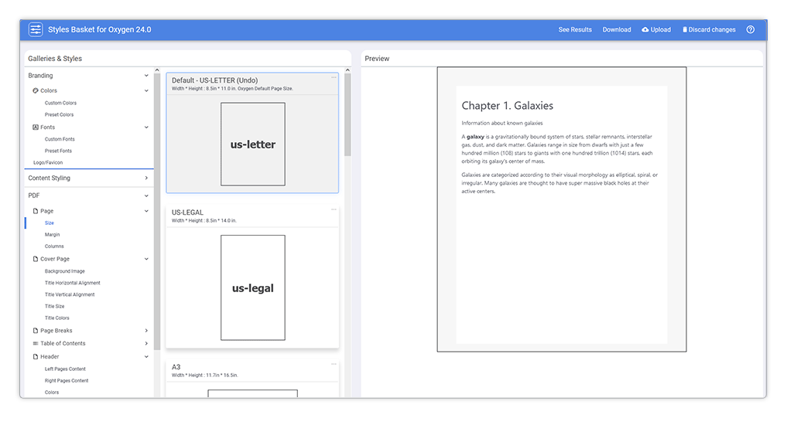787x425 pixels.
Task: Click See Results in the top bar
Action: pos(575,30)
